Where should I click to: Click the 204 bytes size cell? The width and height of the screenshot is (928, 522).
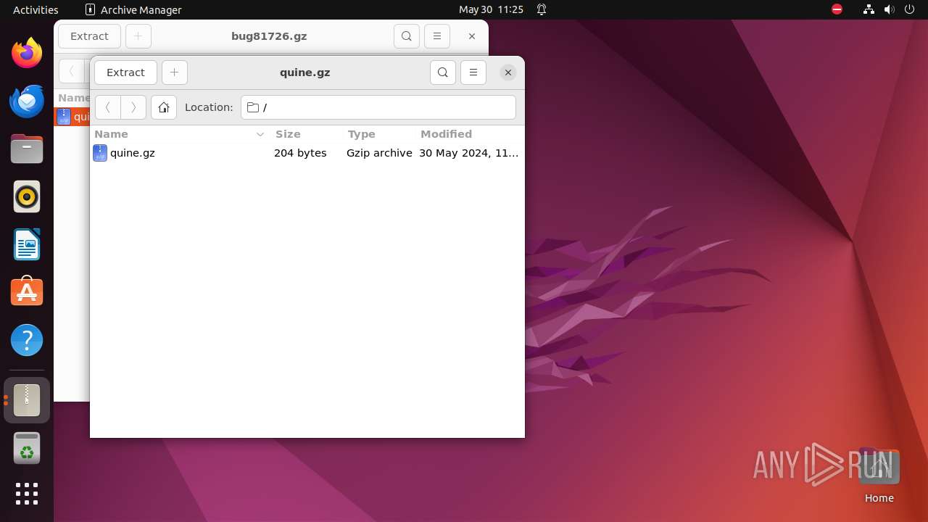[300, 153]
